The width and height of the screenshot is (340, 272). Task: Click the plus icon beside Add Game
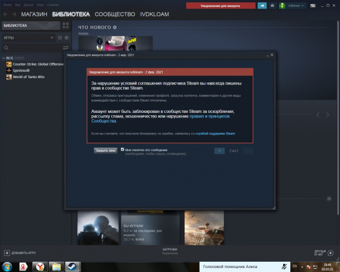tap(7, 253)
